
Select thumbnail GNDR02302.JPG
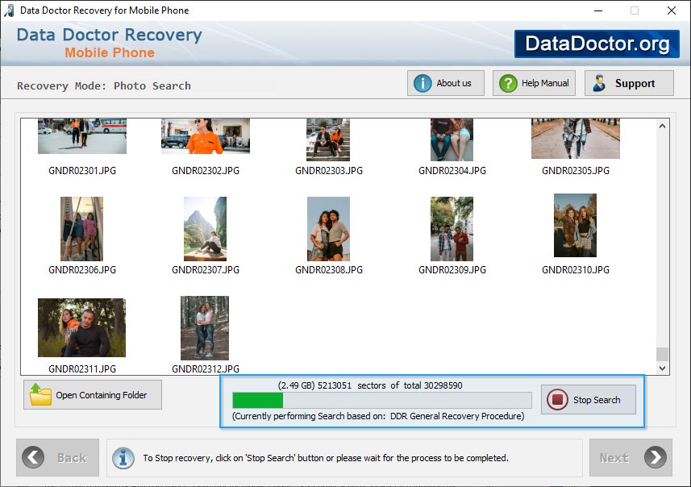pos(206,135)
